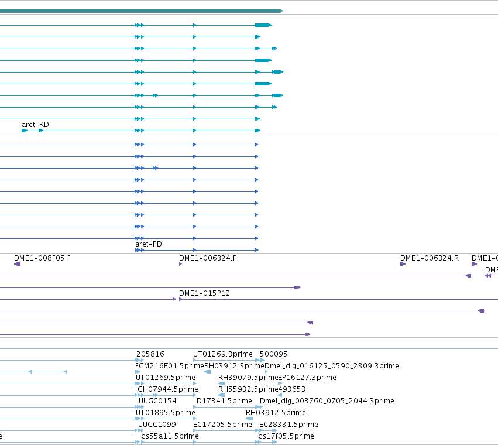Click the RH03912.5prime label
The image size is (498, 445).
[x=276, y=413]
